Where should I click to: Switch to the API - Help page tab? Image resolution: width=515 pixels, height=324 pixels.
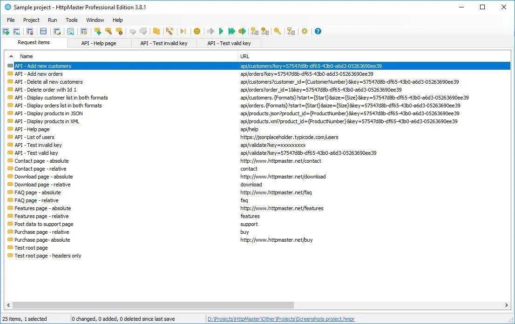point(99,43)
